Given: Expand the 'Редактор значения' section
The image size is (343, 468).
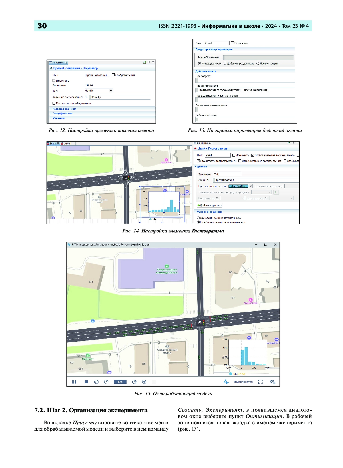Looking at the screenshot, I should [x=64, y=109].
